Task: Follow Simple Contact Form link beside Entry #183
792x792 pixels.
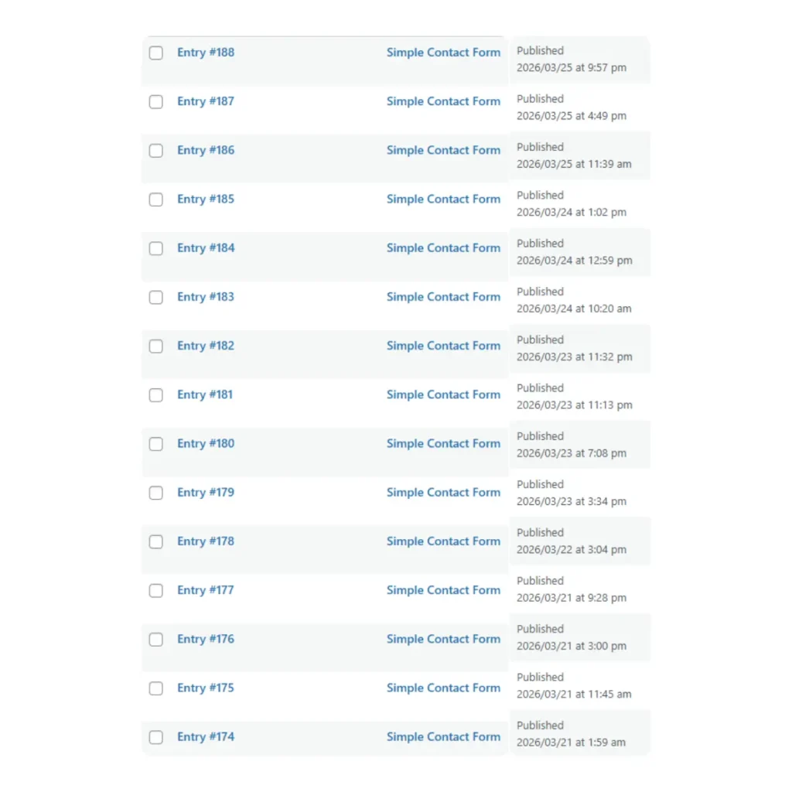Action: click(x=443, y=297)
